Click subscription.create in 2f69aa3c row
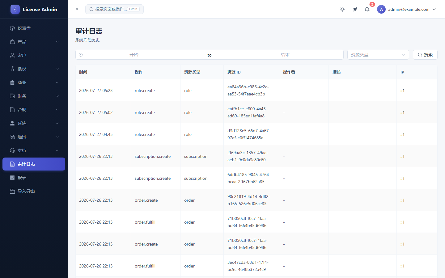This screenshot has width=445, height=278. 153,156
